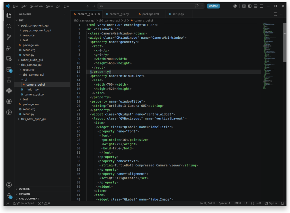Viewport: 290px width, 213px height.
Task: Click the LF end-of-line indicator
Action: 246,203
